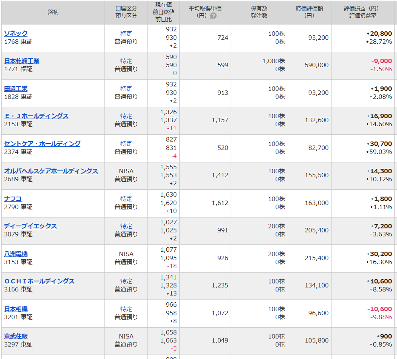Select the -9.88% loss rate for 日本毛織
Image resolution: width=397 pixels, height=359 pixels.
(381, 317)
